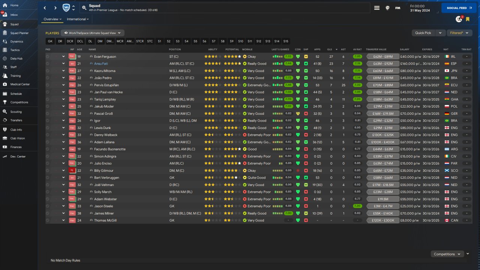The image size is (480, 270).
Task: Open the Training sidebar icon
Action: pyautogui.click(x=5, y=76)
